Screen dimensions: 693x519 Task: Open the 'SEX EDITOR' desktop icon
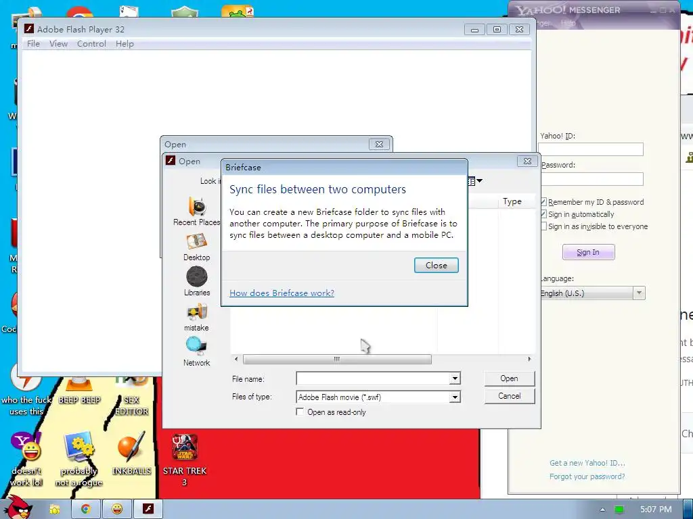click(131, 396)
